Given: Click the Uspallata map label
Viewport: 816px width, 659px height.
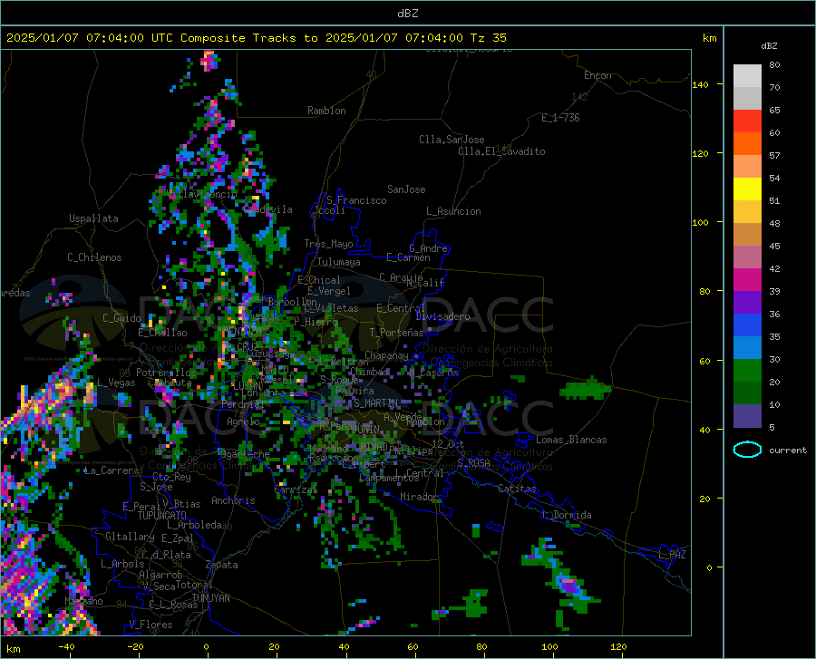Looking at the screenshot, I should tap(93, 218).
